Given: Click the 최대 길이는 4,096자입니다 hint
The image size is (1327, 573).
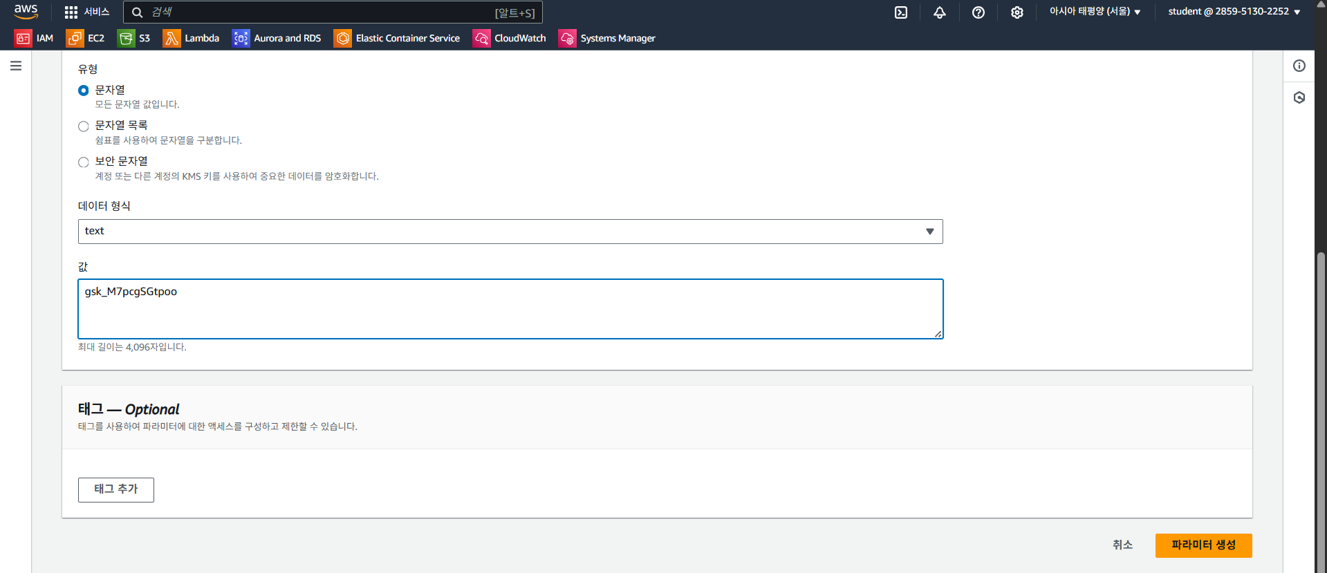Looking at the screenshot, I should (132, 347).
